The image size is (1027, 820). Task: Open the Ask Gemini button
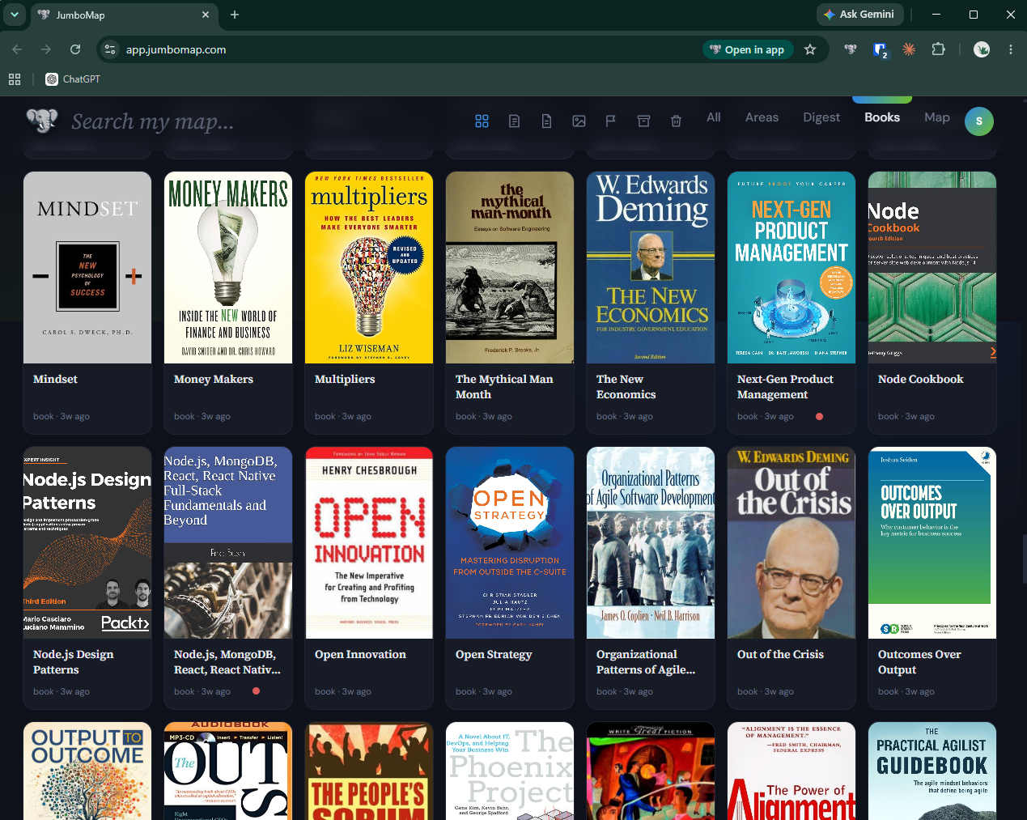point(859,15)
